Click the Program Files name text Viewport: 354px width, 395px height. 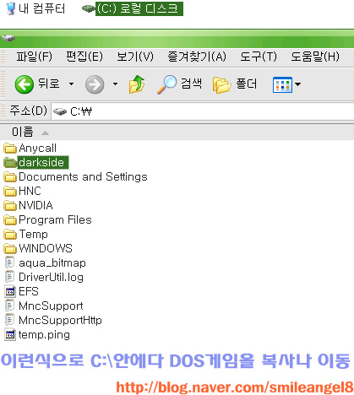[55, 219]
